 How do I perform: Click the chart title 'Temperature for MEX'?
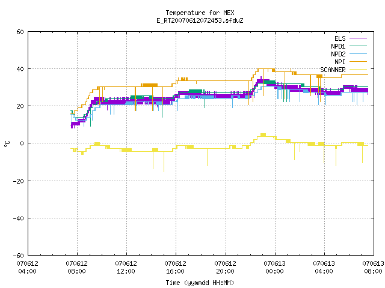(200, 13)
